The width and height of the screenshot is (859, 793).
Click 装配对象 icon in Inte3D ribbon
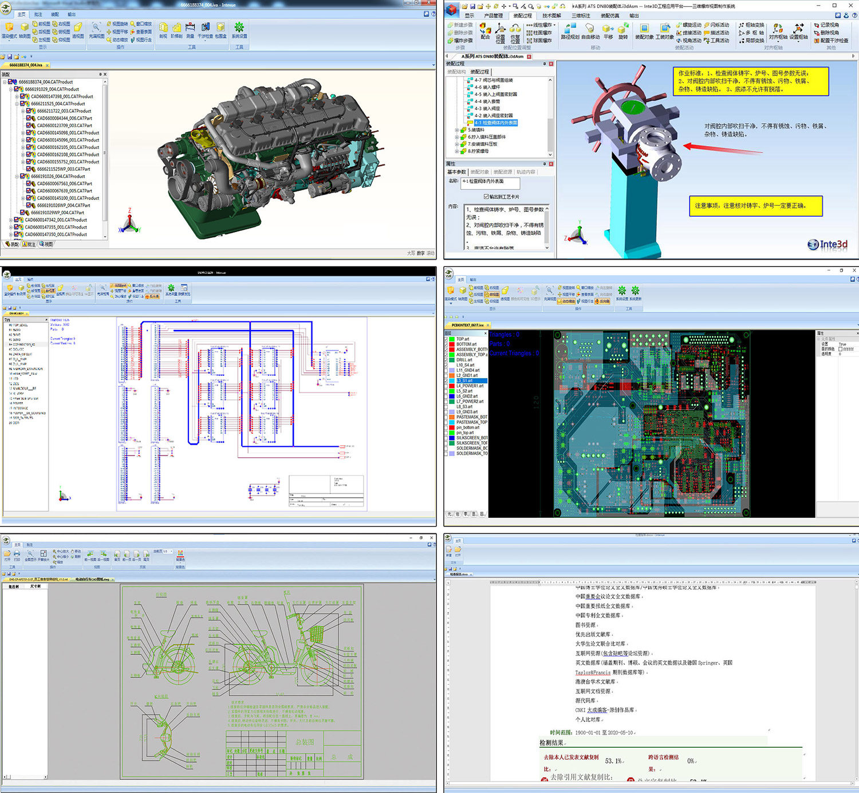644,28
